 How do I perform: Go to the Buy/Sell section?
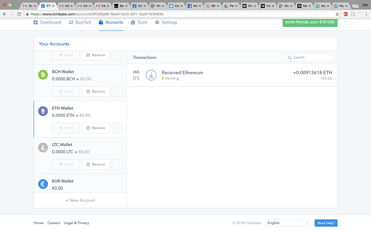(80, 22)
